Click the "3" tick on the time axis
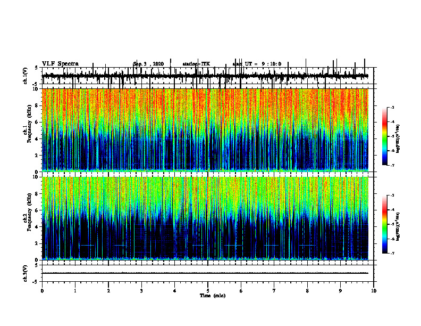 click(x=141, y=291)
